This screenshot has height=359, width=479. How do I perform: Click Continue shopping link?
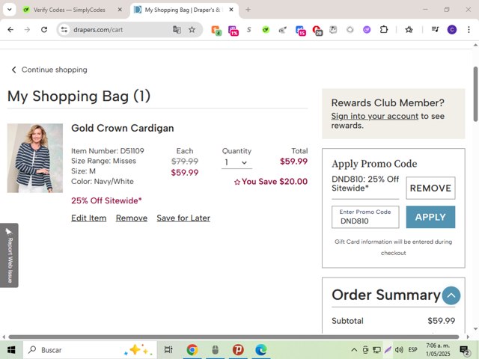49,70
